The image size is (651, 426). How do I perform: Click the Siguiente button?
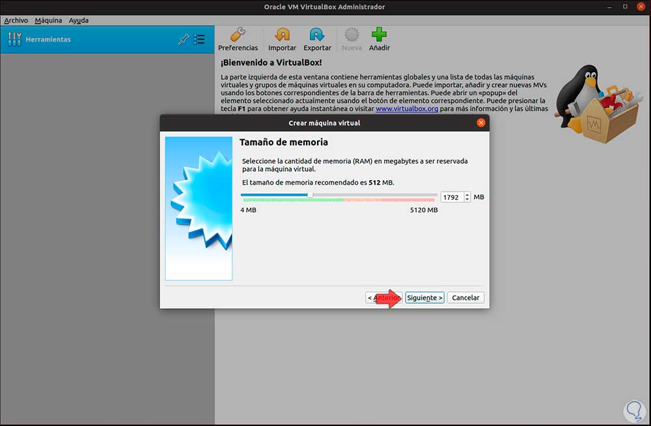(424, 297)
